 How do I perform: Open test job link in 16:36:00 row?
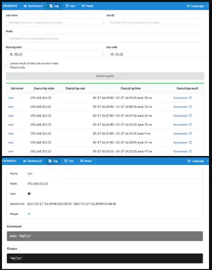click(x=11, y=124)
